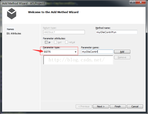Screen dimensions: 148x114
Task: Click the 'Method name:' label
Action: coord(103,28)
